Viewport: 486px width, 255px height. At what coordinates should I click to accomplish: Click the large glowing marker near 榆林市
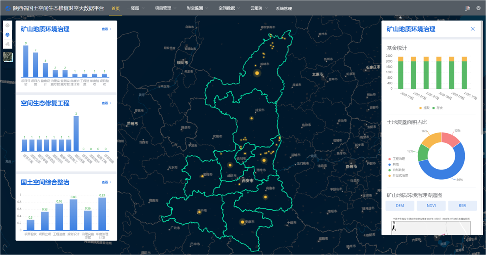click(257, 73)
